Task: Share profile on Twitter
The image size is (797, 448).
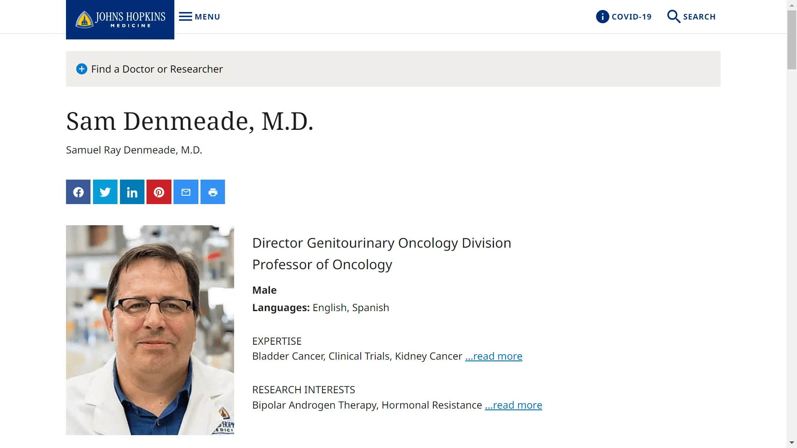Action: (105, 192)
